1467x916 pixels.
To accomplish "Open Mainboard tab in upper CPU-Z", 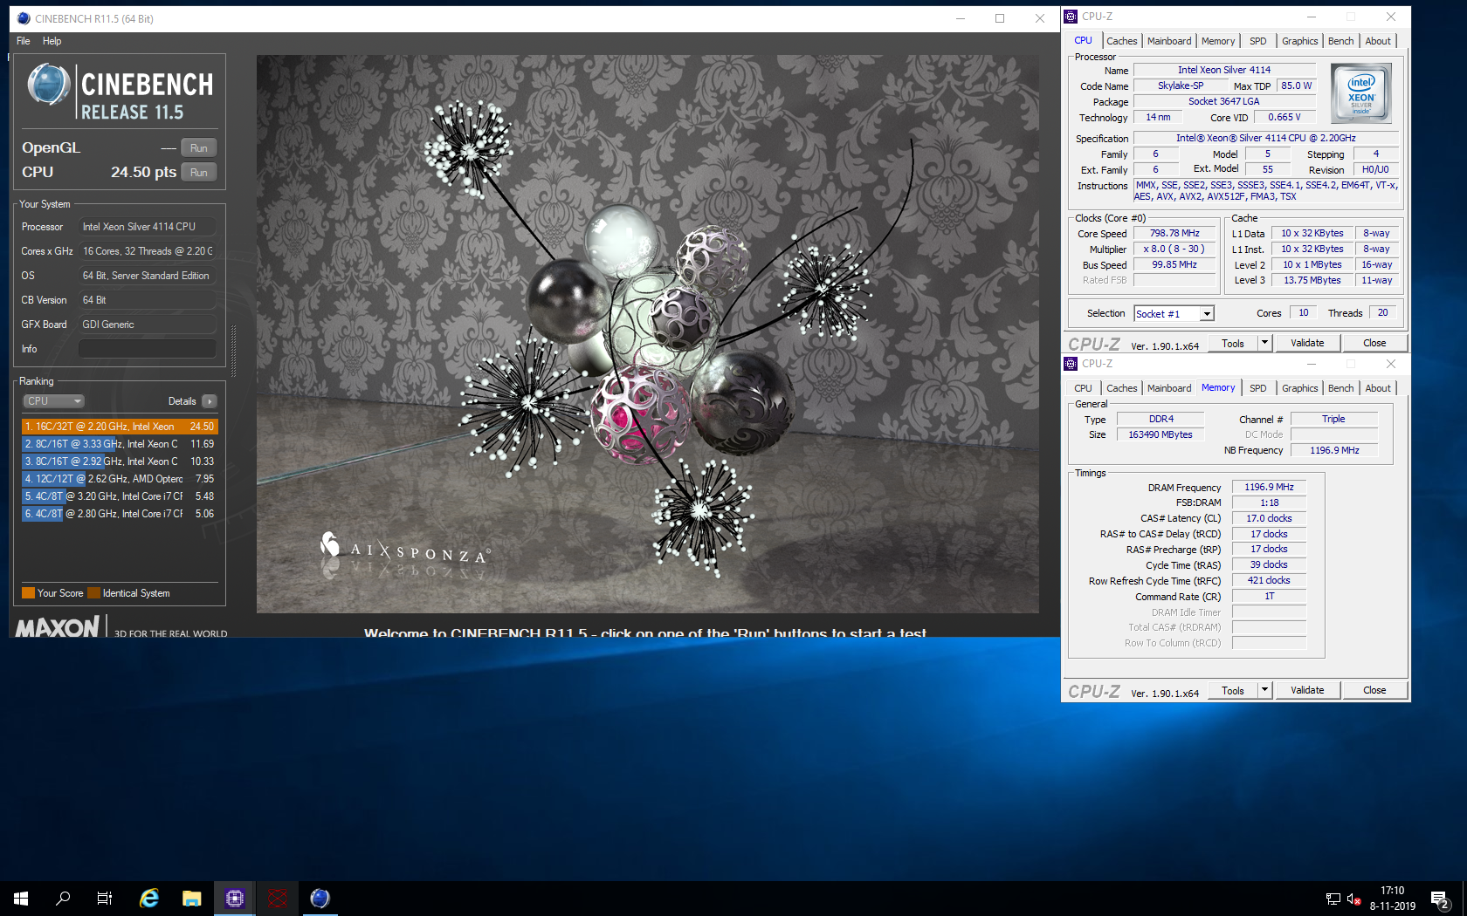I will coord(1169,41).
